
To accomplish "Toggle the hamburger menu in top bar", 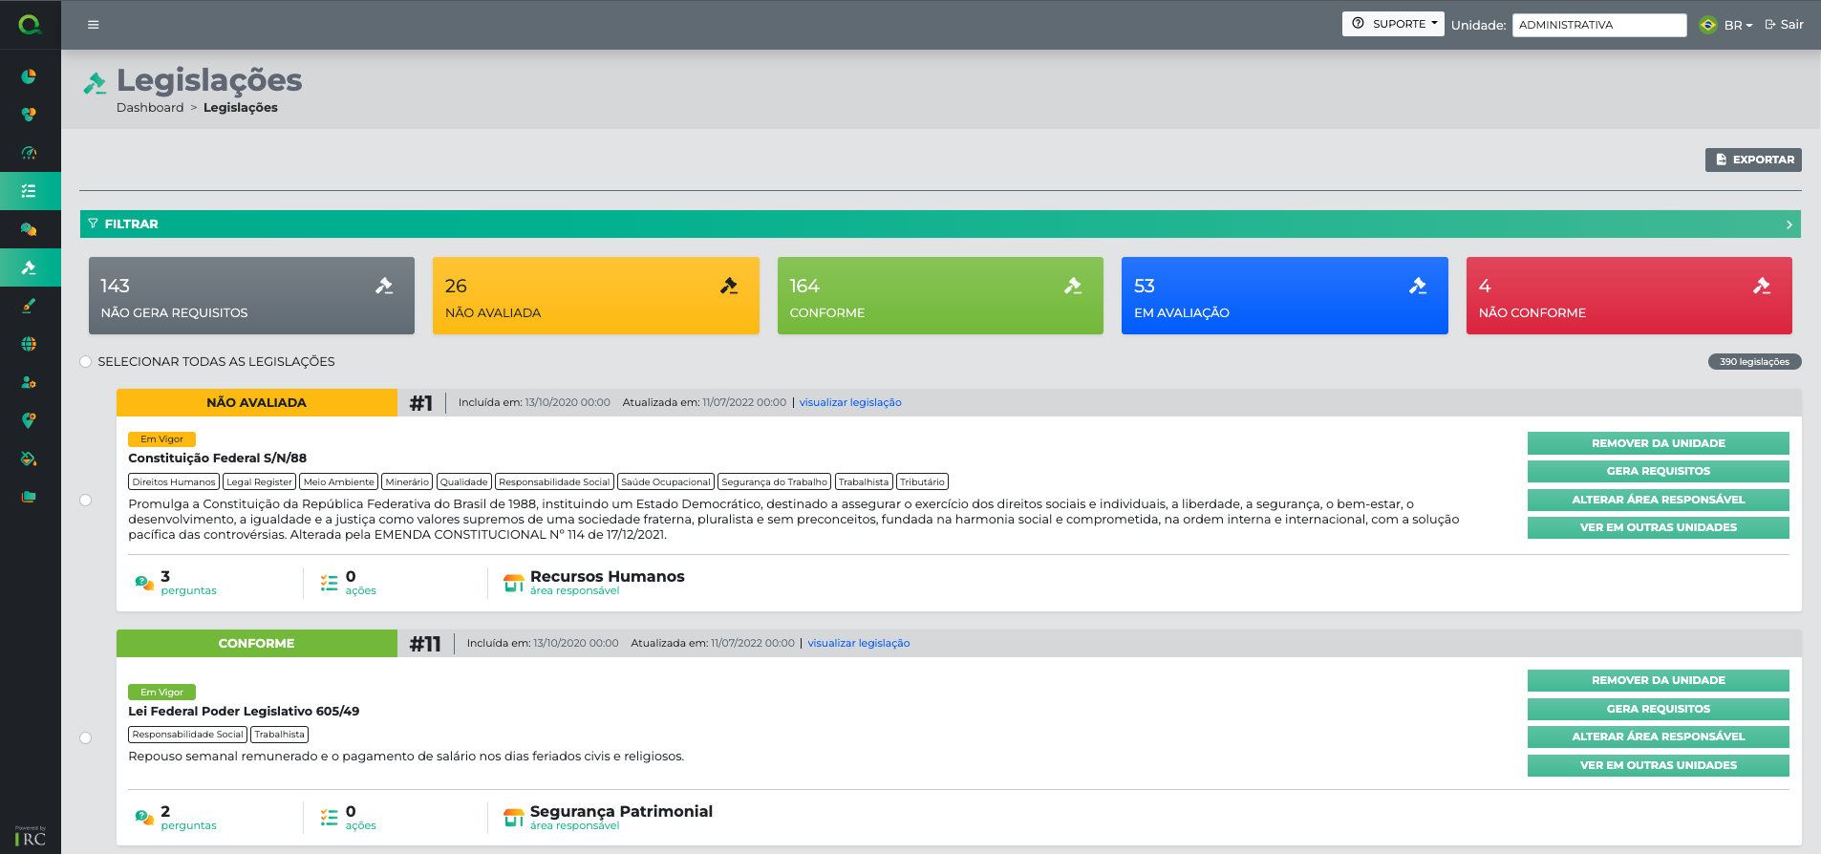I will [x=93, y=25].
